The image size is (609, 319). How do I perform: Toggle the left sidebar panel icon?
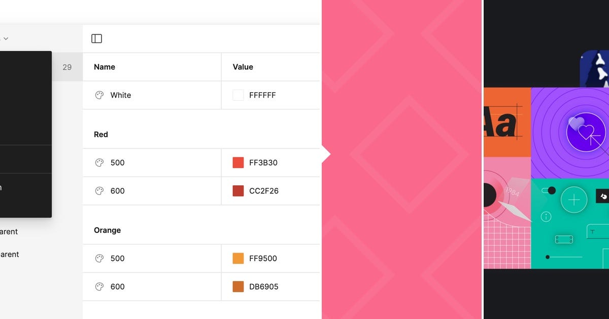(96, 38)
